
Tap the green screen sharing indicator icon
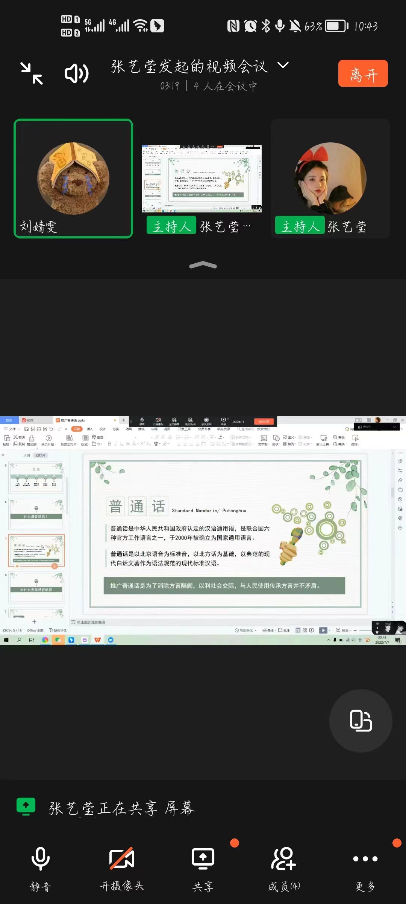click(26, 807)
